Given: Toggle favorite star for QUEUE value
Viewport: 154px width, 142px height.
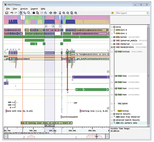Looking at the screenshot, I should point(112,103).
